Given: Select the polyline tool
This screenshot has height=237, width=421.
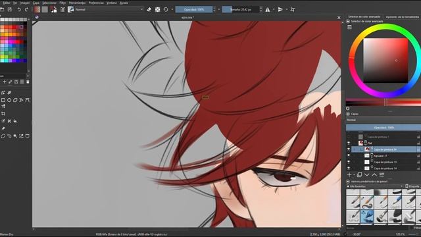Looking at the screenshot, I should tap(21, 100).
